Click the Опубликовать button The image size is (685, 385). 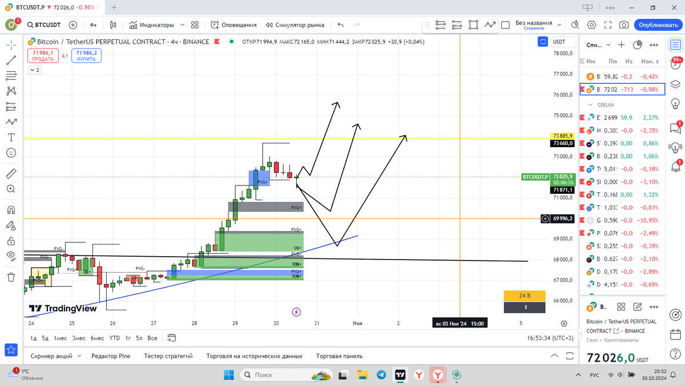(x=658, y=25)
